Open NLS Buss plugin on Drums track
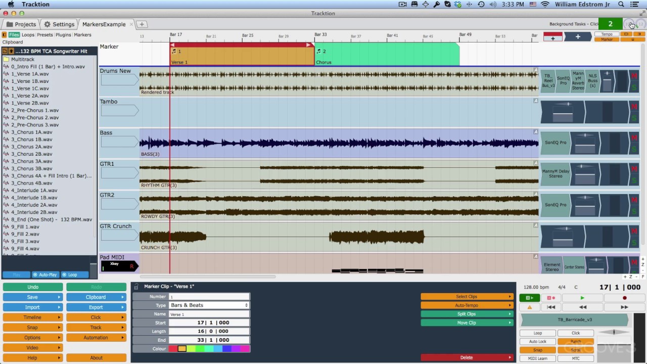The height and width of the screenshot is (364, 647). [x=592, y=81]
